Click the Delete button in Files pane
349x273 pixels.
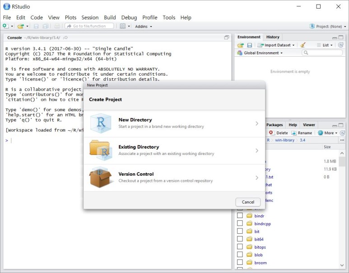(x=278, y=133)
